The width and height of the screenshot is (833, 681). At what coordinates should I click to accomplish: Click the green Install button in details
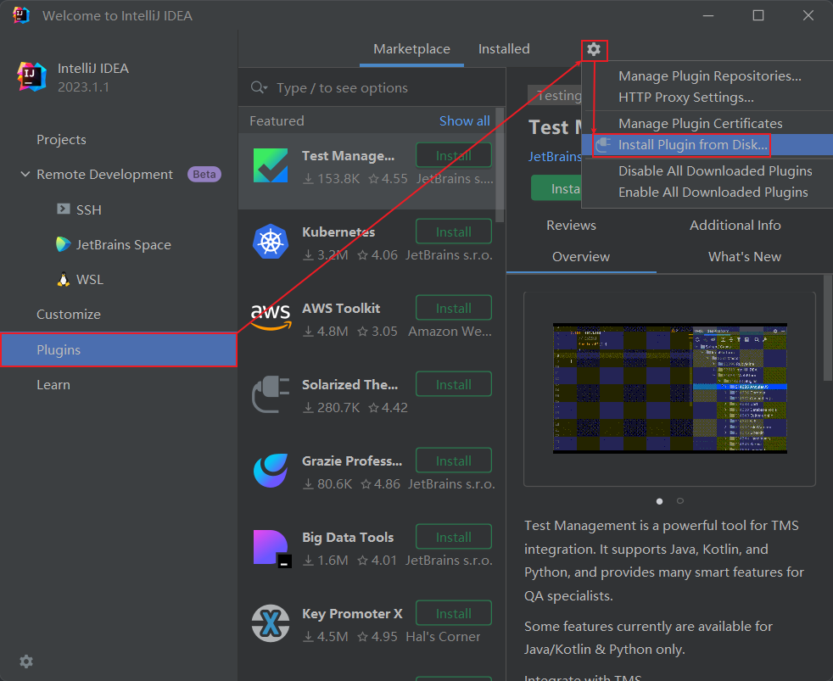tap(556, 188)
